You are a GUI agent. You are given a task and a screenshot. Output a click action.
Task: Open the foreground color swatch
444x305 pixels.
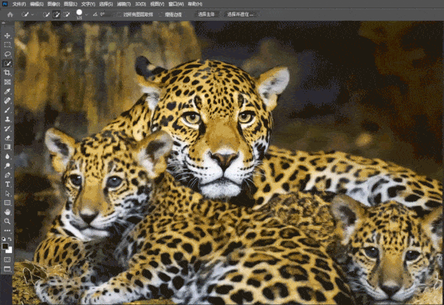click(x=5, y=246)
